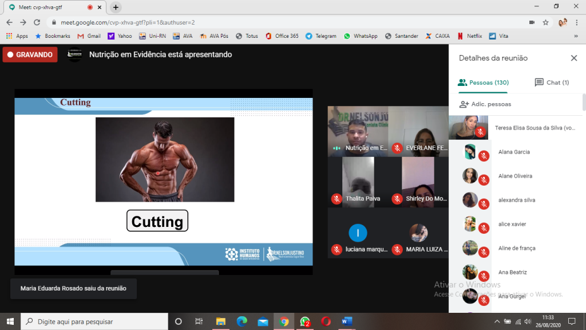586x330 pixels.
Task: Expand the hidden bookmarks chevron
Action: [x=576, y=36]
